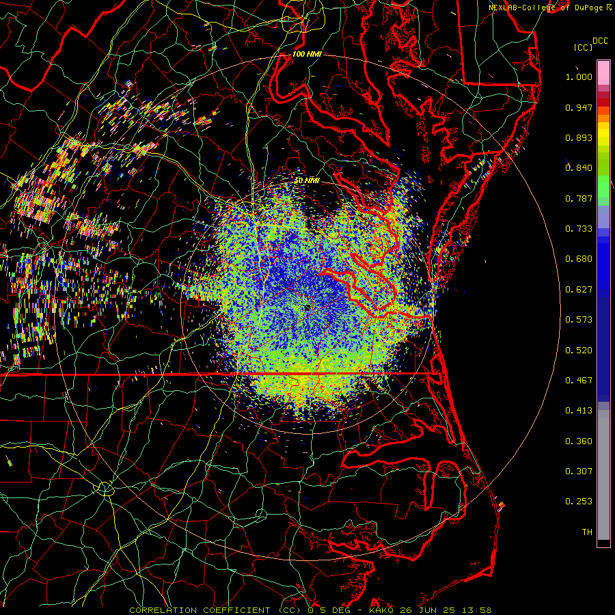Click the 0.360 legend value
This screenshot has height=615, width=615.
[x=579, y=441]
